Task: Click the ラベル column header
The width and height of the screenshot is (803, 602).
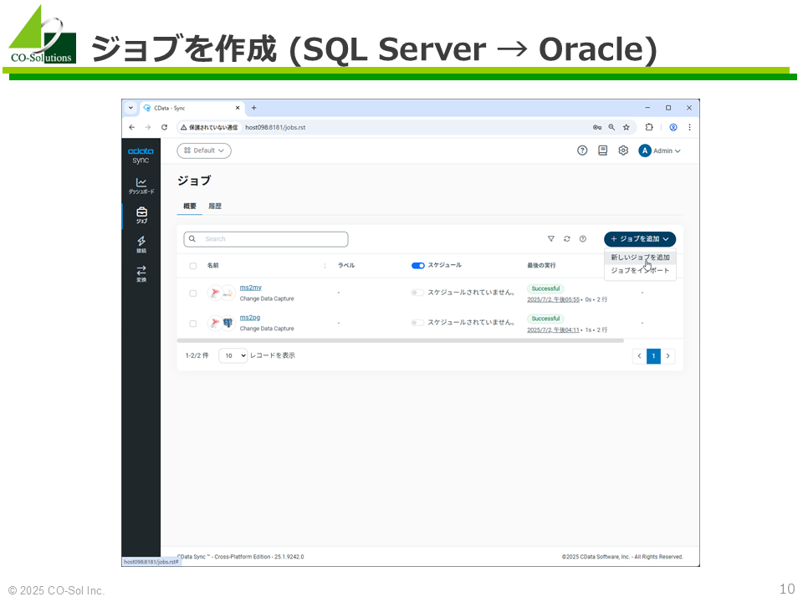Action: (346, 266)
